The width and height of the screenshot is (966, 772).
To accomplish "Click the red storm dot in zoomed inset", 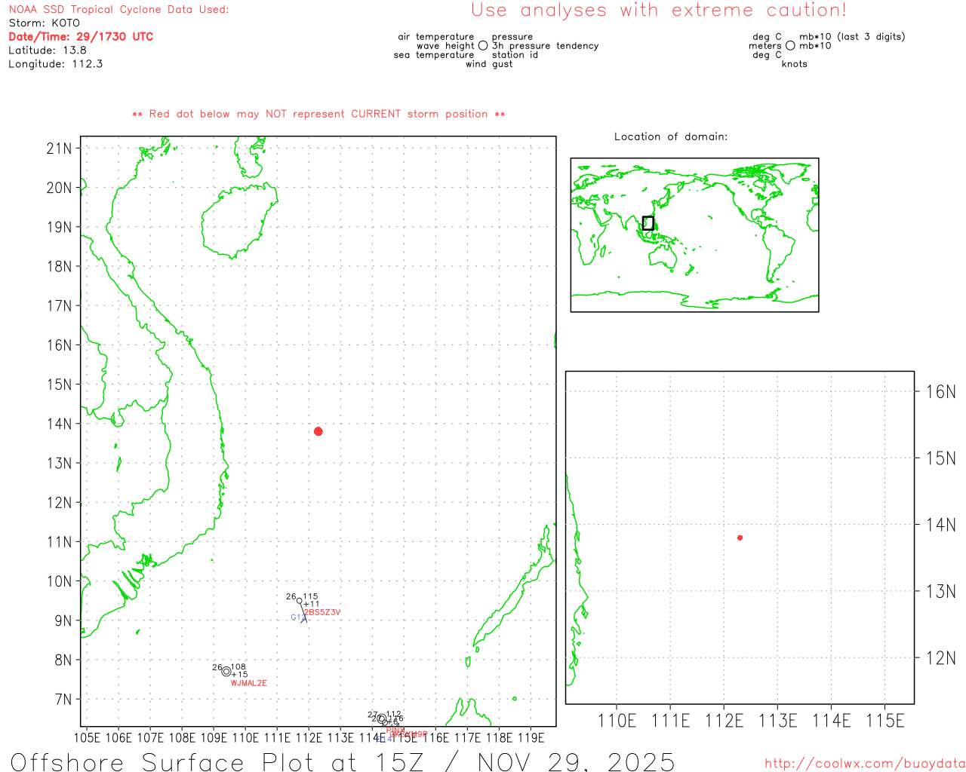I will click(x=740, y=538).
